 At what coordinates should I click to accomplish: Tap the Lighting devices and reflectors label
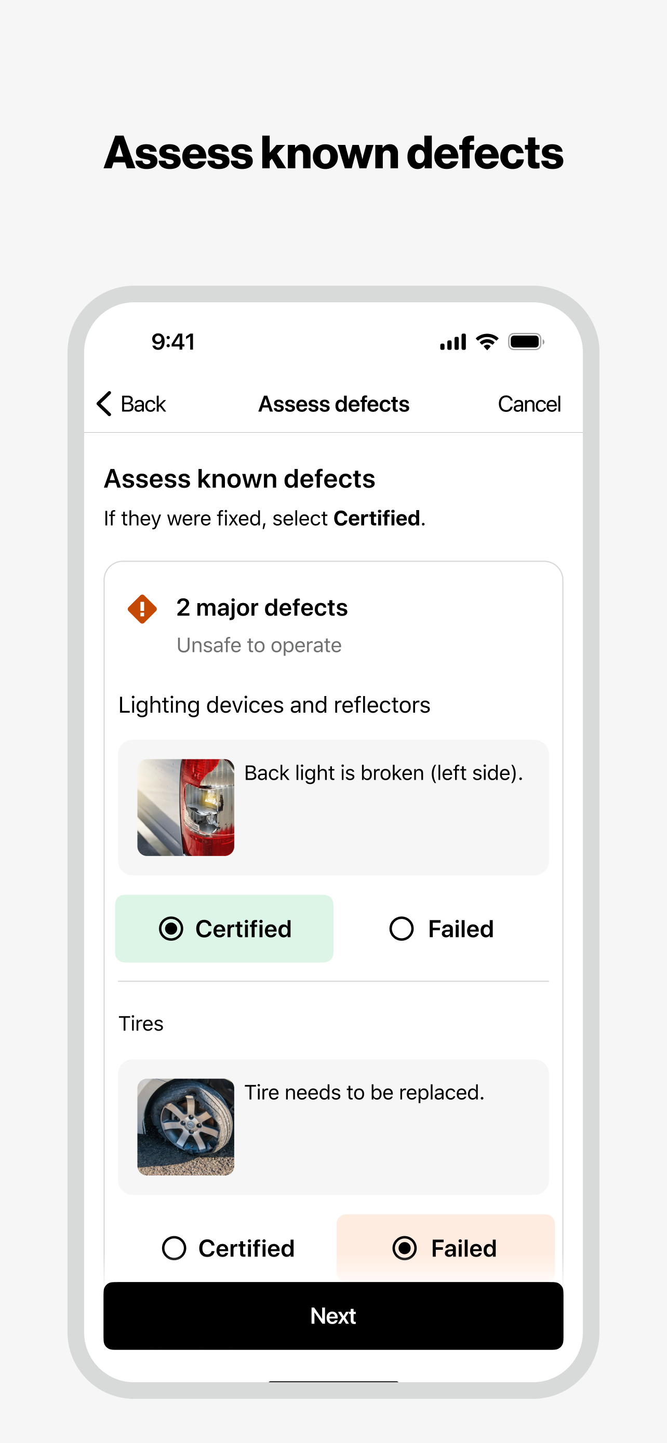tap(274, 705)
